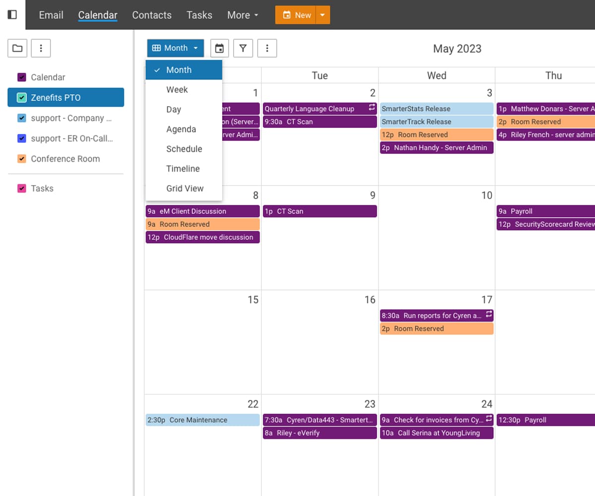Viewport: 595px width, 496px height.
Task: Open the filter funnel icon
Action: [x=243, y=48]
